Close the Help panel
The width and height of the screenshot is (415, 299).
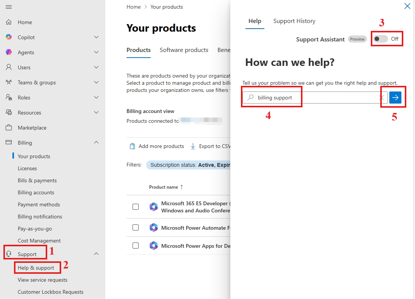pos(407,6)
